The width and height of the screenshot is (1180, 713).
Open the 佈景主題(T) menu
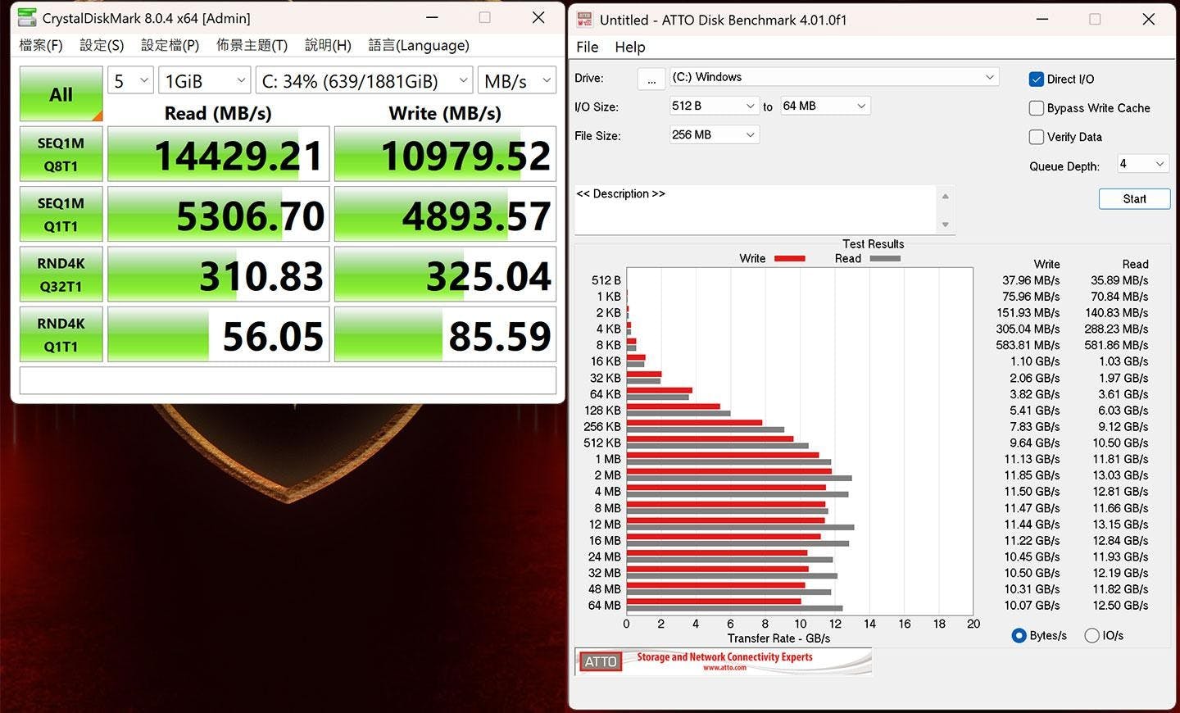click(252, 45)
